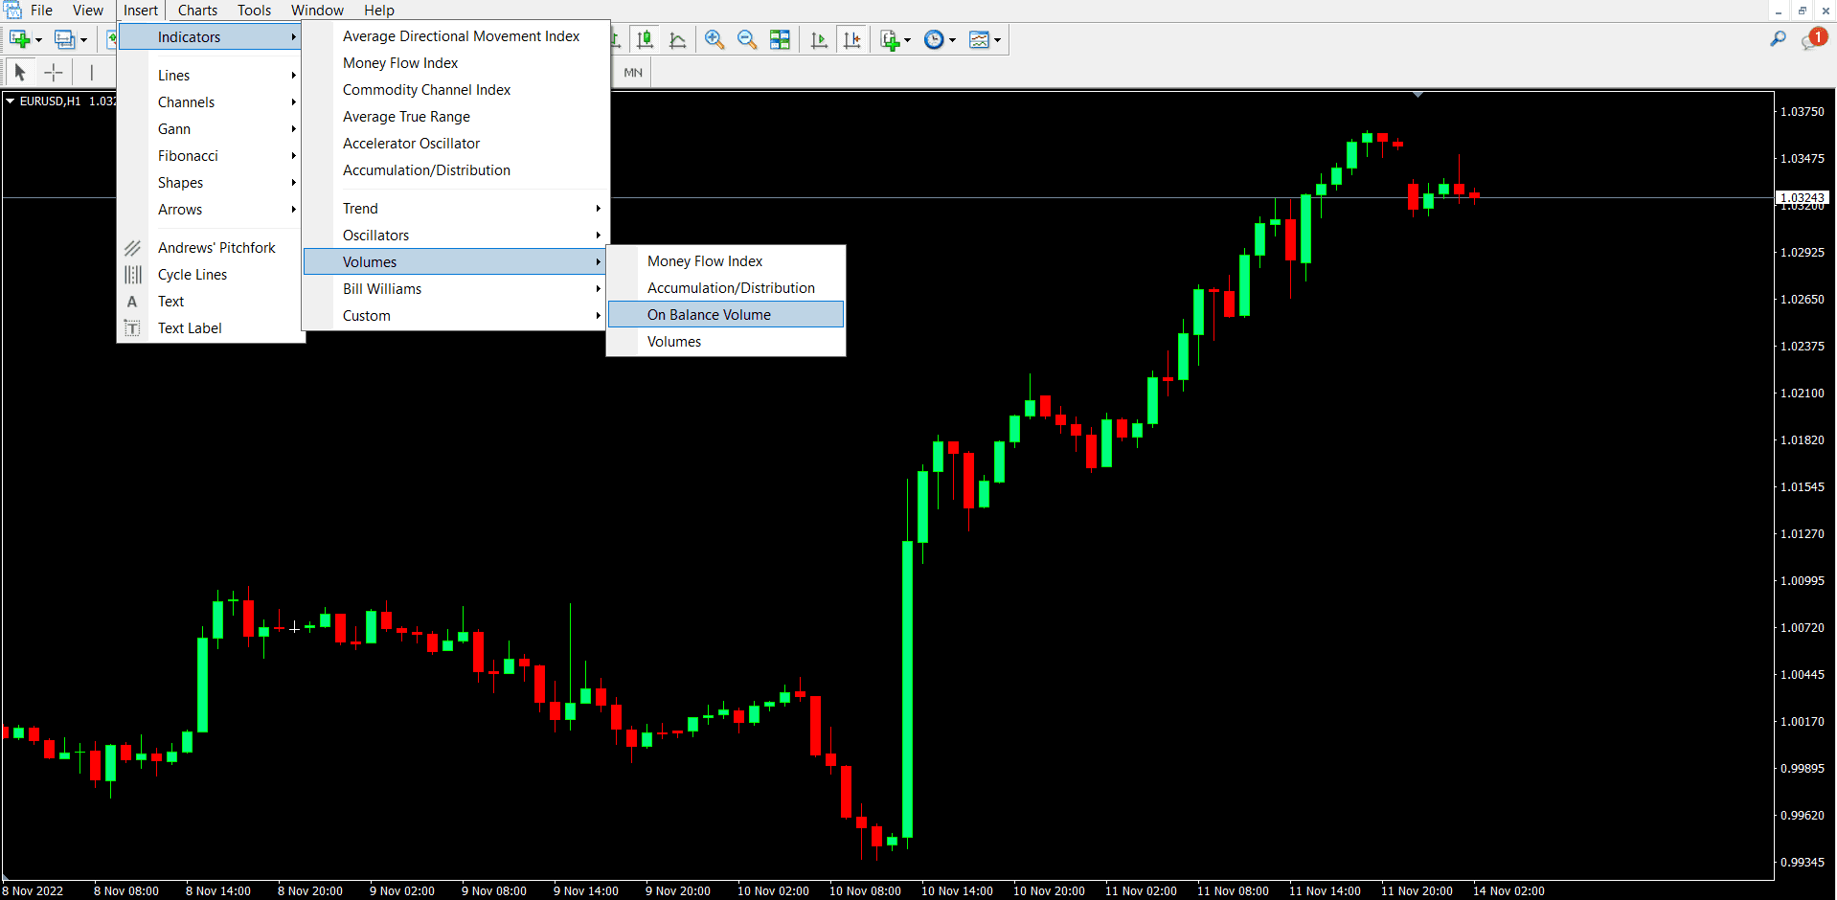
Task: Open the Templates dropdown arrow
Action: (997, 40)
